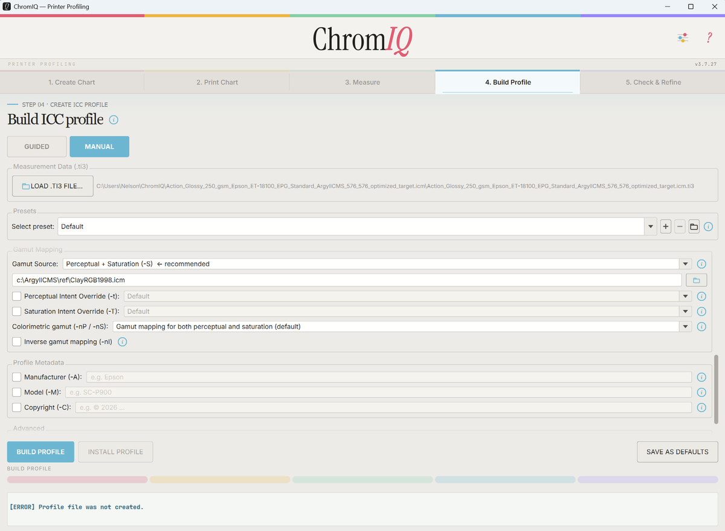Open the Gamut Source dropdown
The image size is (725, 531).
(x=377, y=264)
